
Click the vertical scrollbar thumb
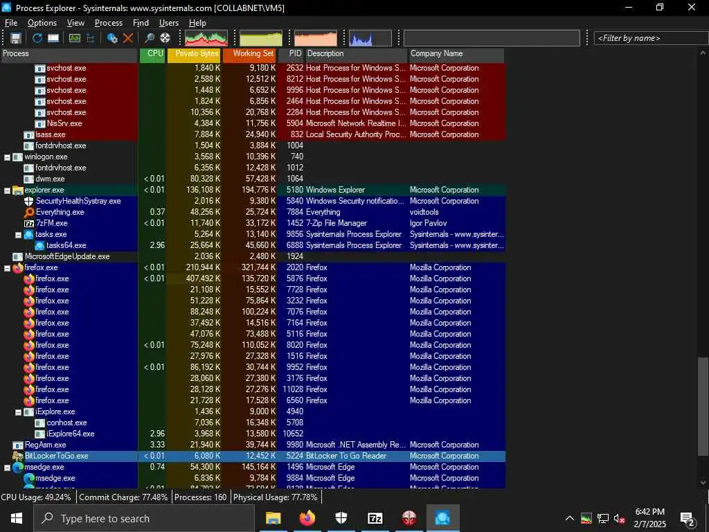[703, 407]
